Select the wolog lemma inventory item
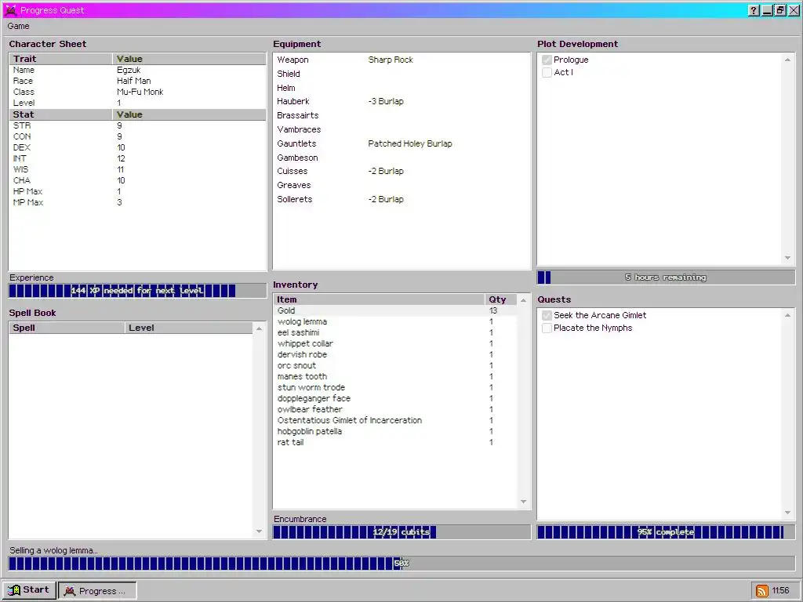803x602 pixels. point(395,322)
